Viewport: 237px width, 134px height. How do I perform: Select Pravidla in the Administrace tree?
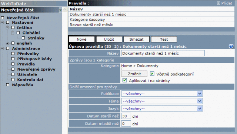[26, 64]
